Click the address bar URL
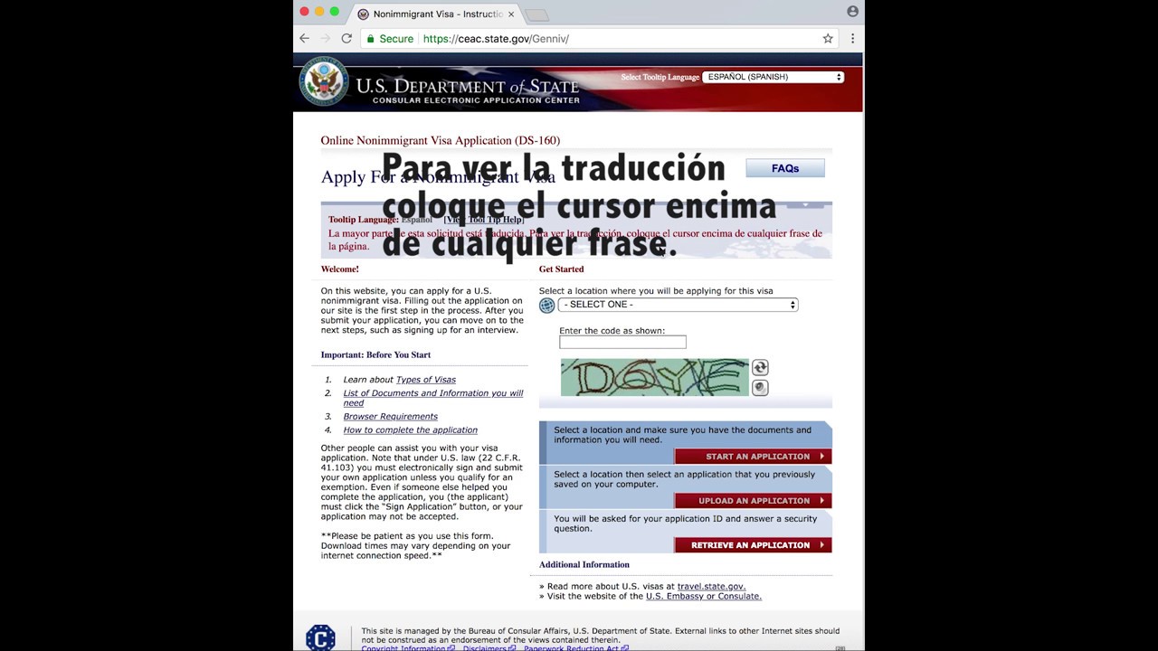 [x=496, y=39]
